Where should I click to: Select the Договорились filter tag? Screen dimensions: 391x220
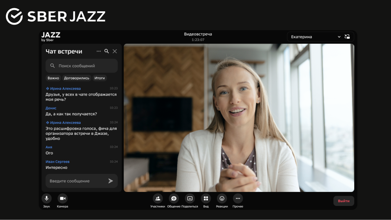[x=77, y=78]
